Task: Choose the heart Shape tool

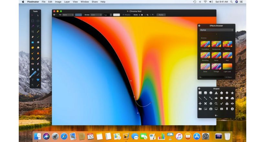Action: tap(38, 80)
